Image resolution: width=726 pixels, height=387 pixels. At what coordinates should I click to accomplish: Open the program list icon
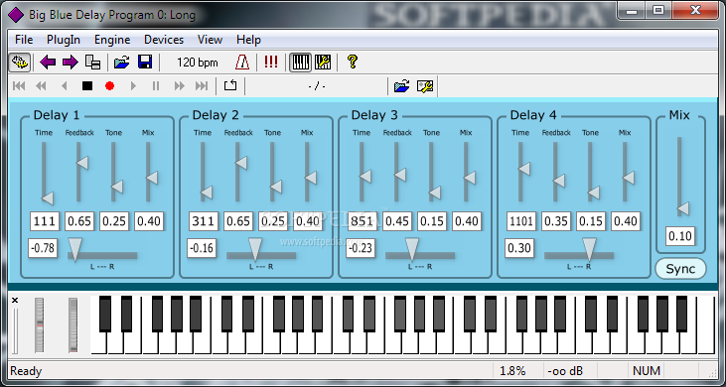click(93, 62)
